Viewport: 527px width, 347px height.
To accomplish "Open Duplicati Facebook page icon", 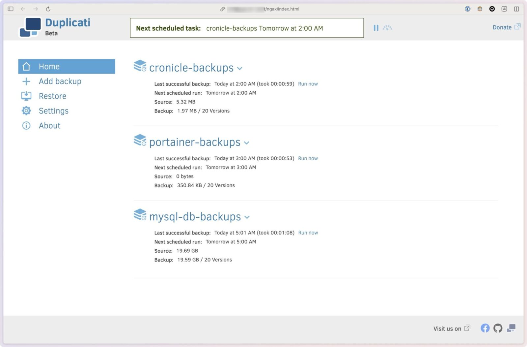I will pos(485,328).
